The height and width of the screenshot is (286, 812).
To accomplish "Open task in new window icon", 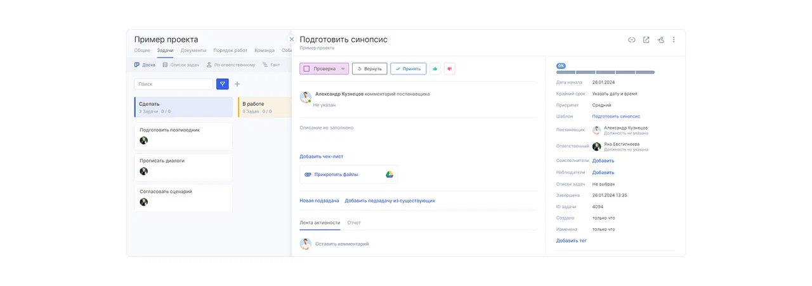I will tap(646, 40).
